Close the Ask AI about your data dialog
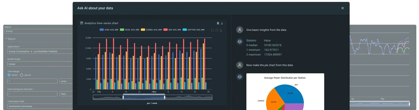The width and height of the screenshot is (419, 110). click(x=343, y=8)
